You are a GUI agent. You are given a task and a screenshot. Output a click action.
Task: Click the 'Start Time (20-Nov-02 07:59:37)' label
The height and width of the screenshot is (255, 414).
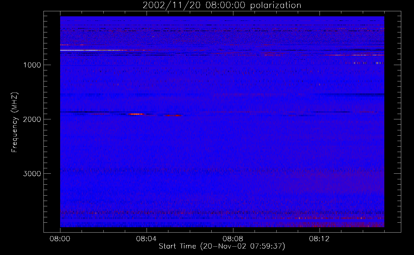click(x=222, y=246)
